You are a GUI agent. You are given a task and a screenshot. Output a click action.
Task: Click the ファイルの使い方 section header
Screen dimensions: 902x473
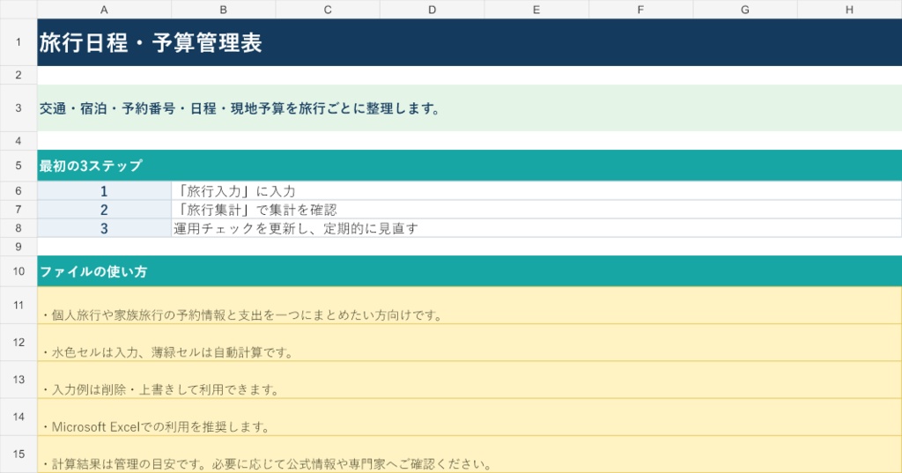(469, 271)
